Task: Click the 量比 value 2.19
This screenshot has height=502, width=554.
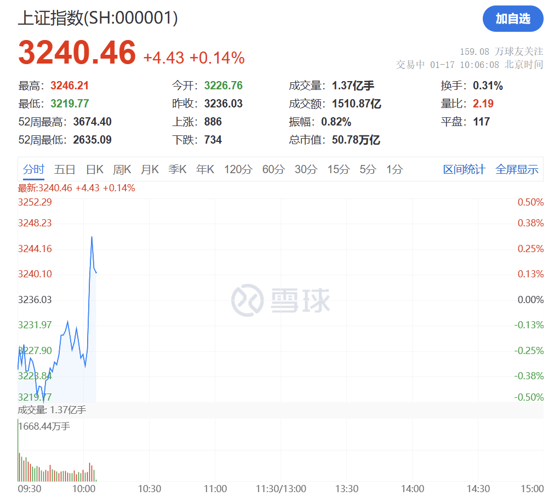Action: coord(483,104)
